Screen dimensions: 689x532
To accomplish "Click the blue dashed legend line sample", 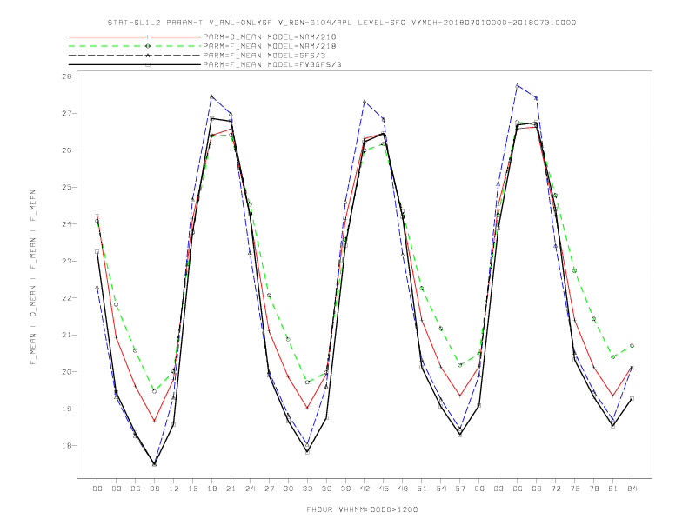I will pos(135,56).
